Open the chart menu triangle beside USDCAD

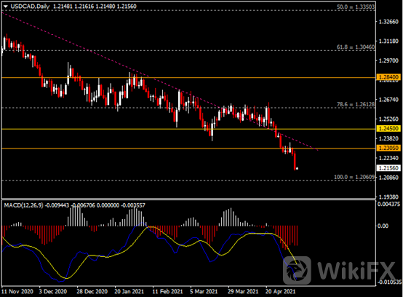tap(6, 7)
